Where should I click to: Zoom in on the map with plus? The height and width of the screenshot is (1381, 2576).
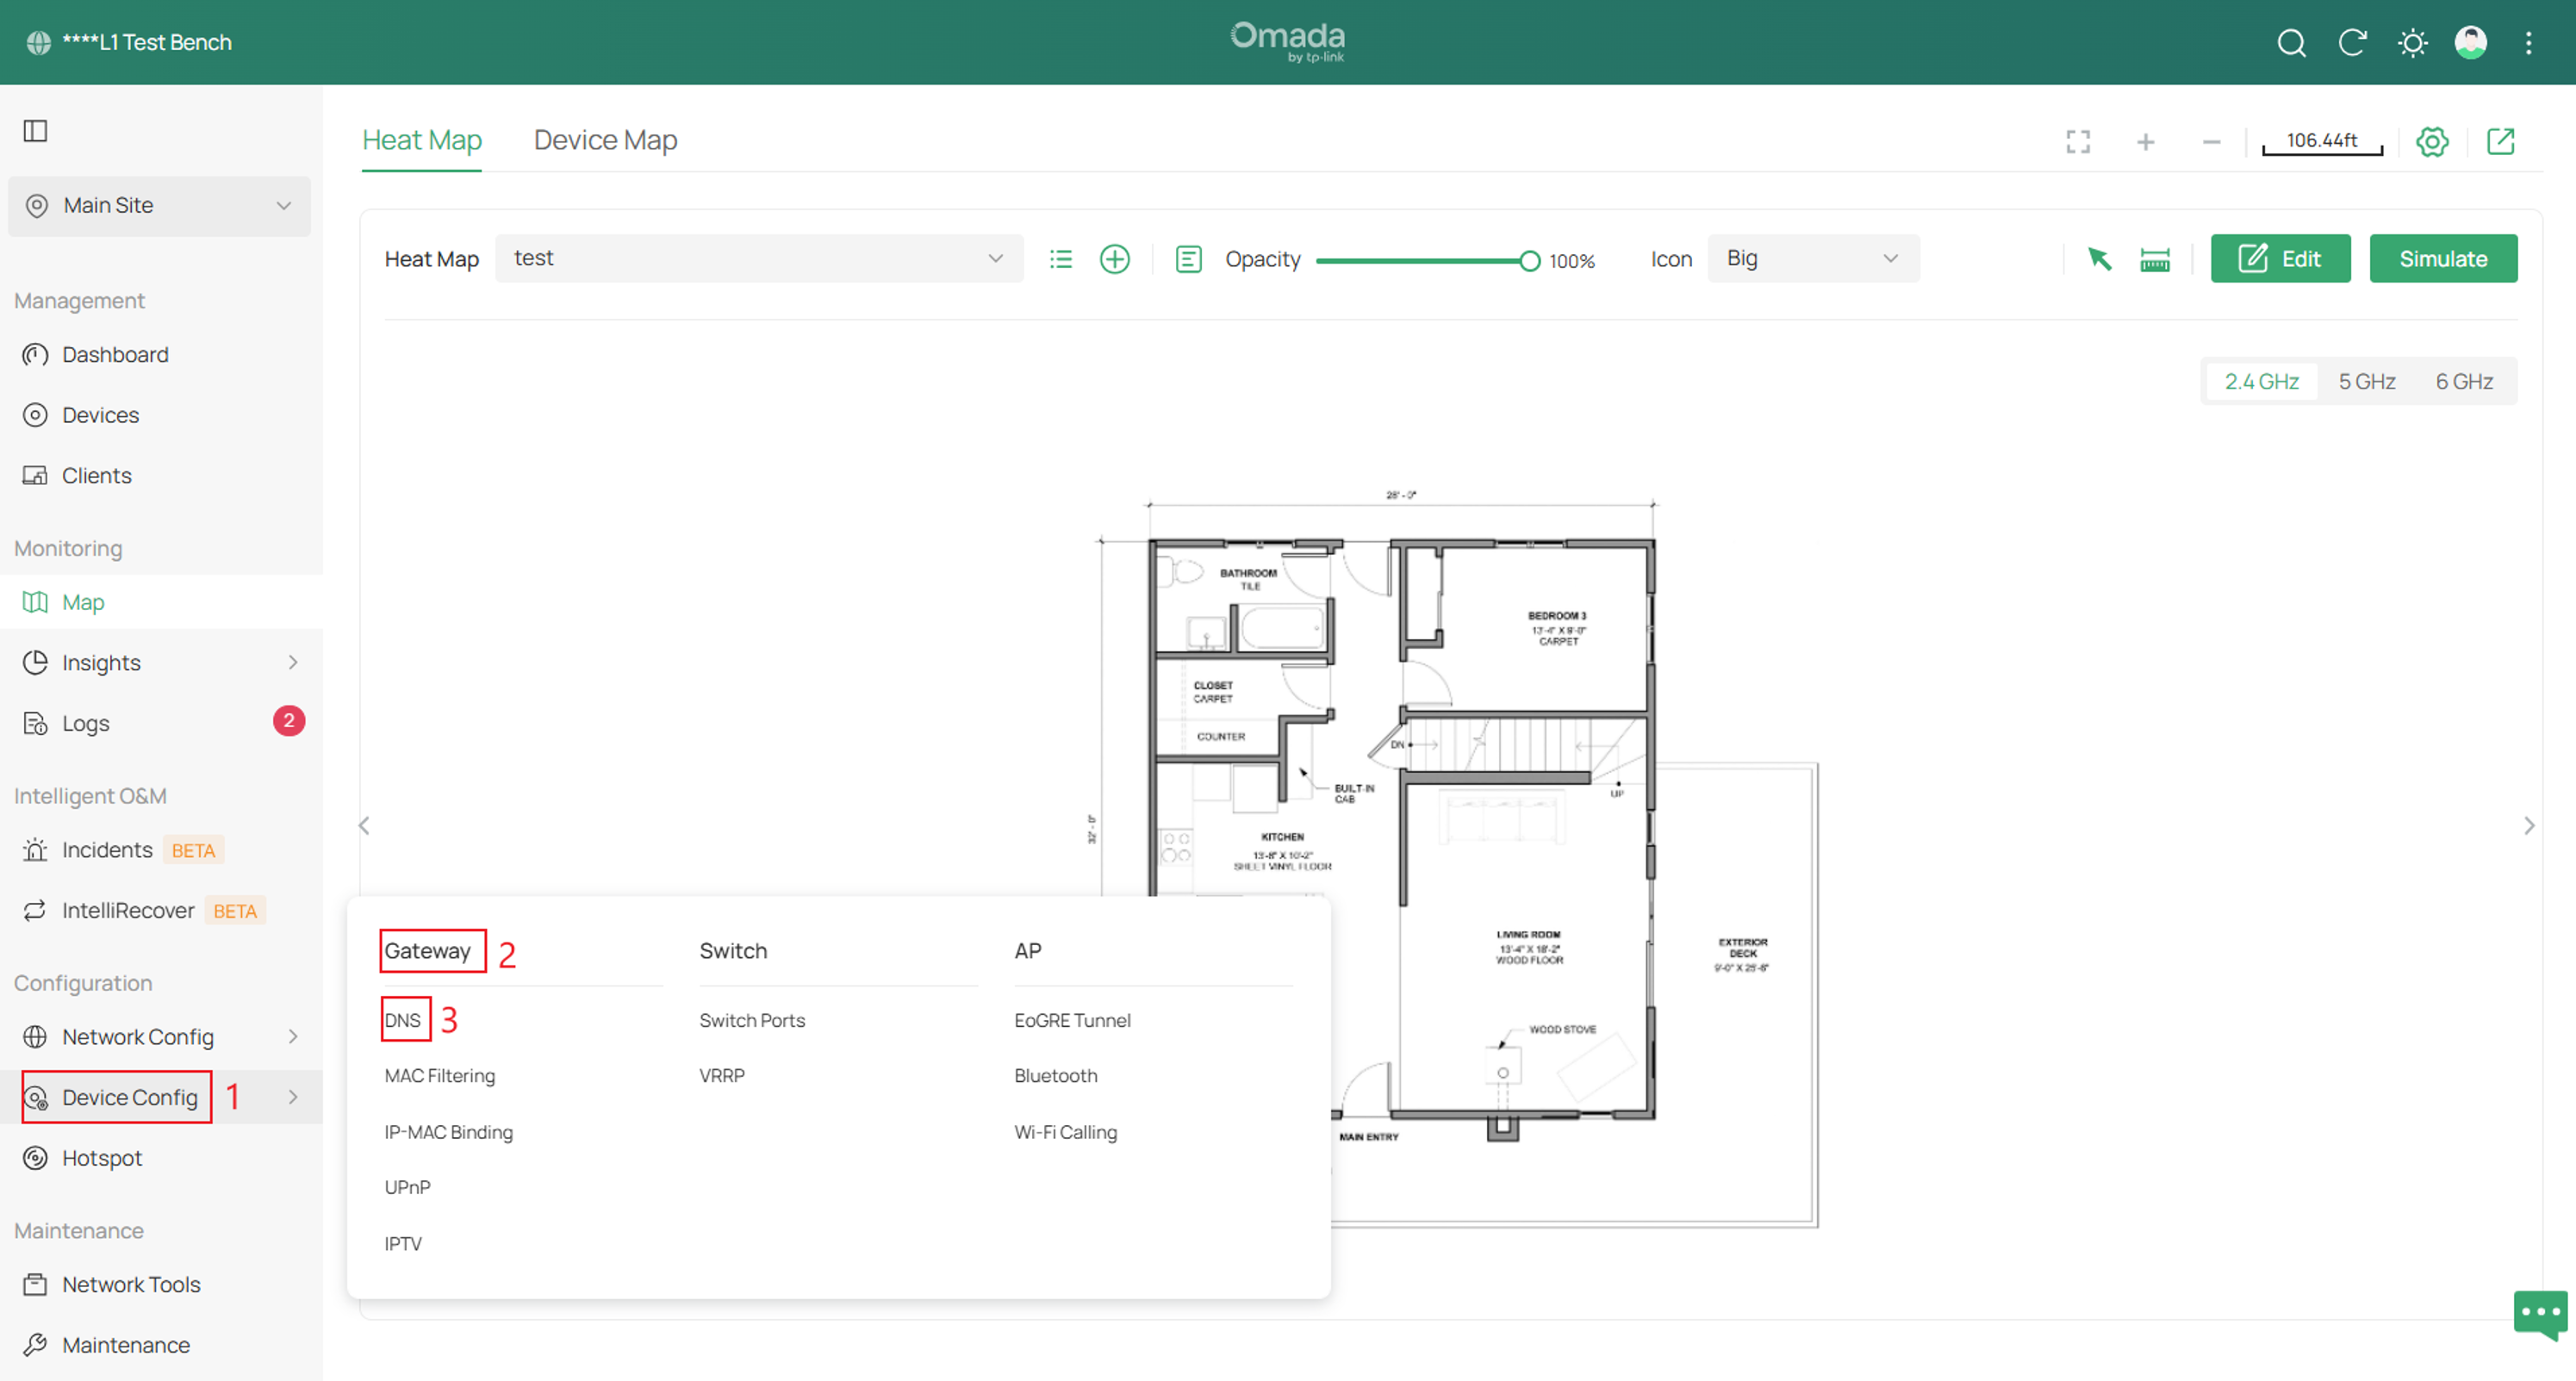click(x=2145, y=142)
